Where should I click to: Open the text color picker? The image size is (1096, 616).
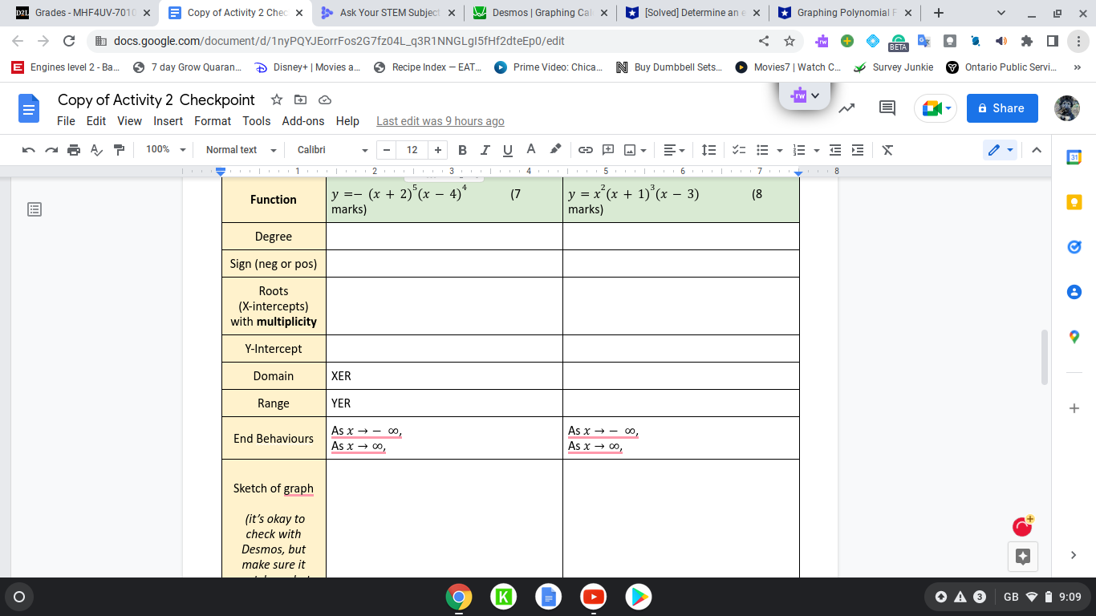530,150
